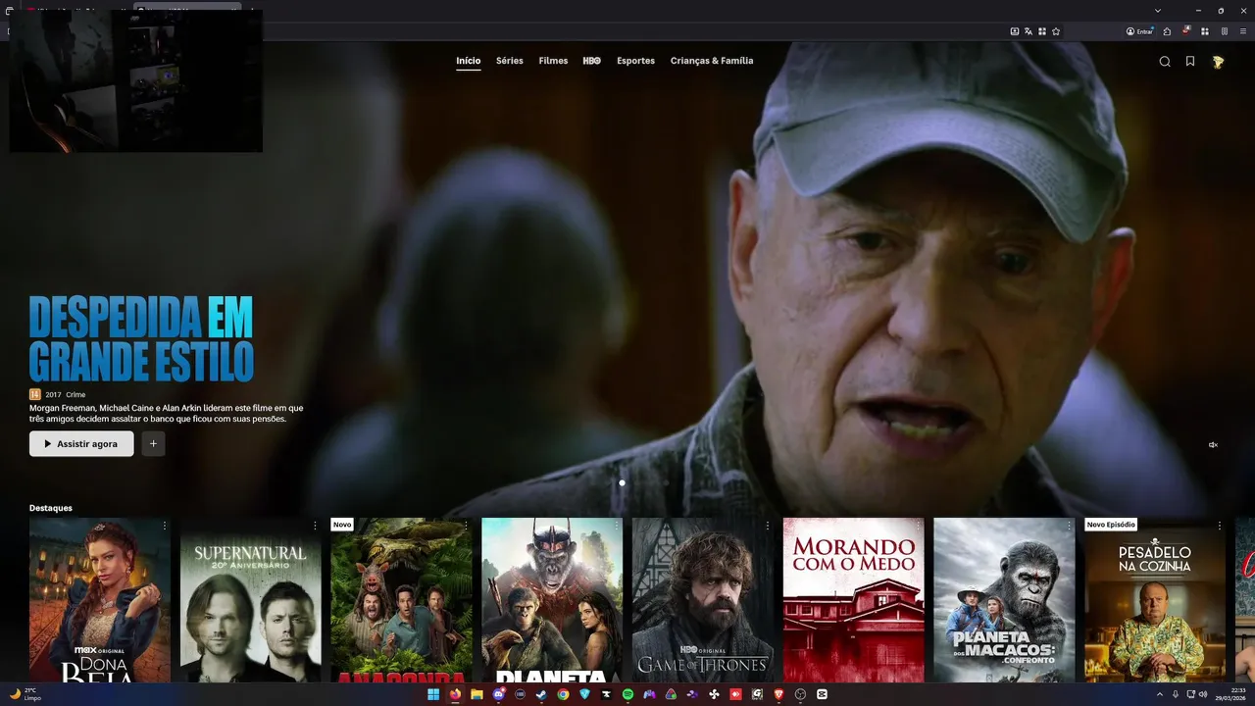Expand the browser tab list chevron
This screenshot has width=1255, height=706.
click(1158, 10)
